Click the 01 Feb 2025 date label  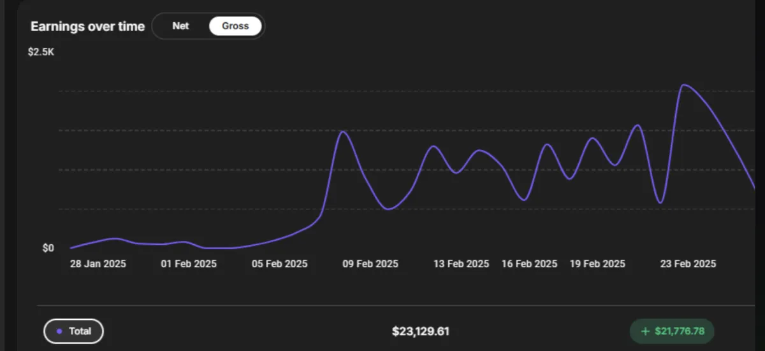click(x=189, y=264)
